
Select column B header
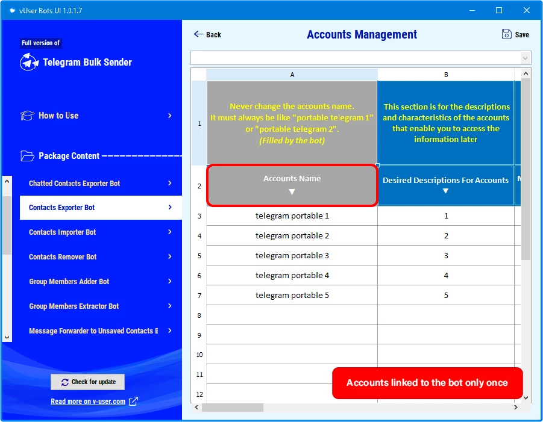coord(446,75)
